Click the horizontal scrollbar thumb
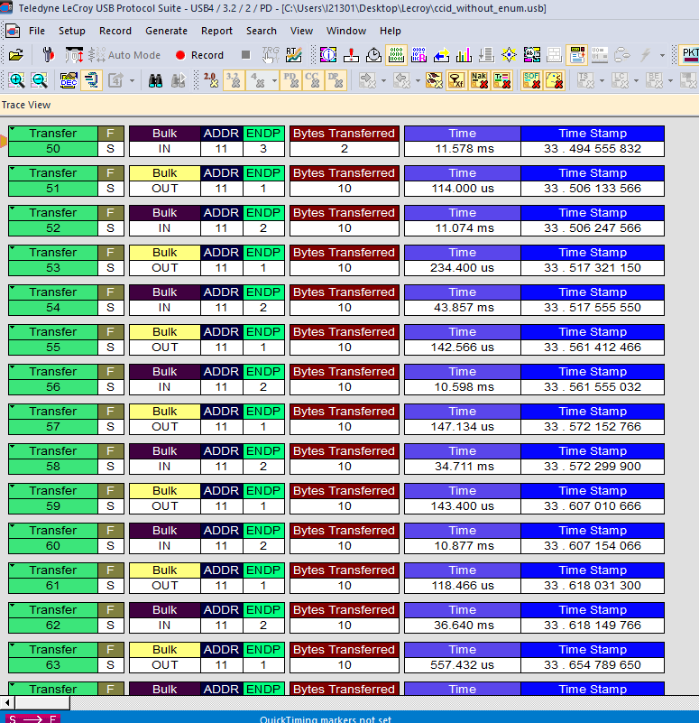This screenshot has width=699, height=723. (41, 703)
